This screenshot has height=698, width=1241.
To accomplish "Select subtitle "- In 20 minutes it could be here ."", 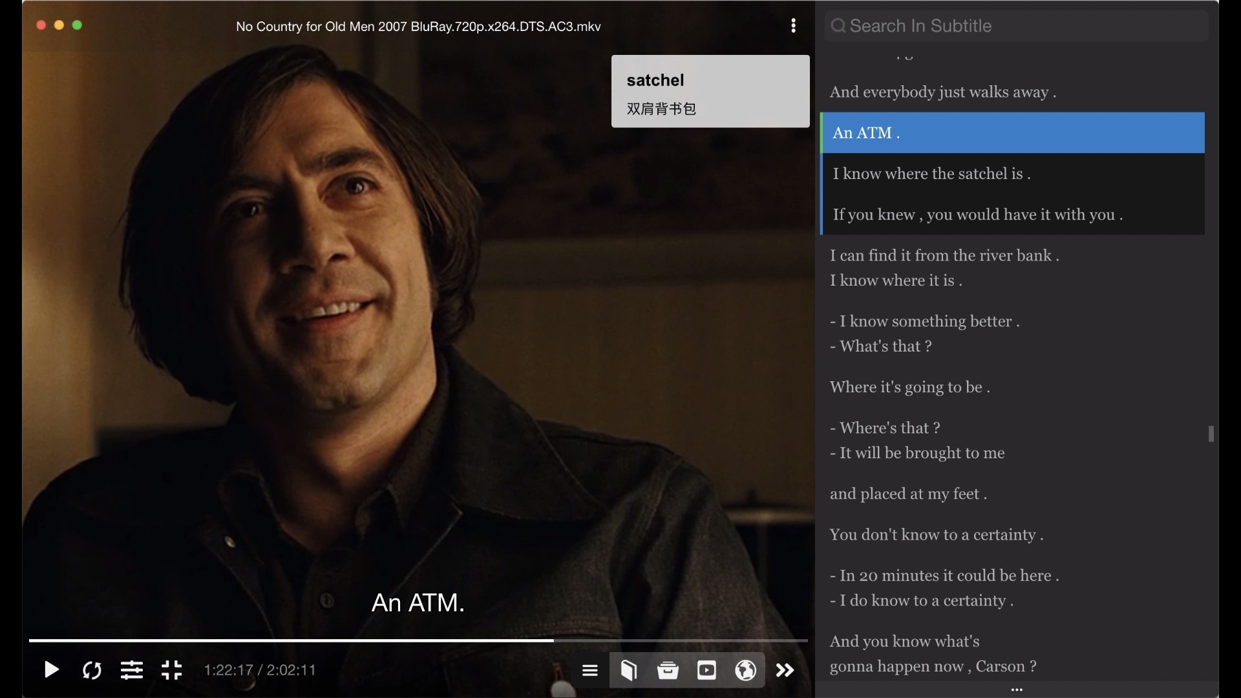I will click(944, 575).
